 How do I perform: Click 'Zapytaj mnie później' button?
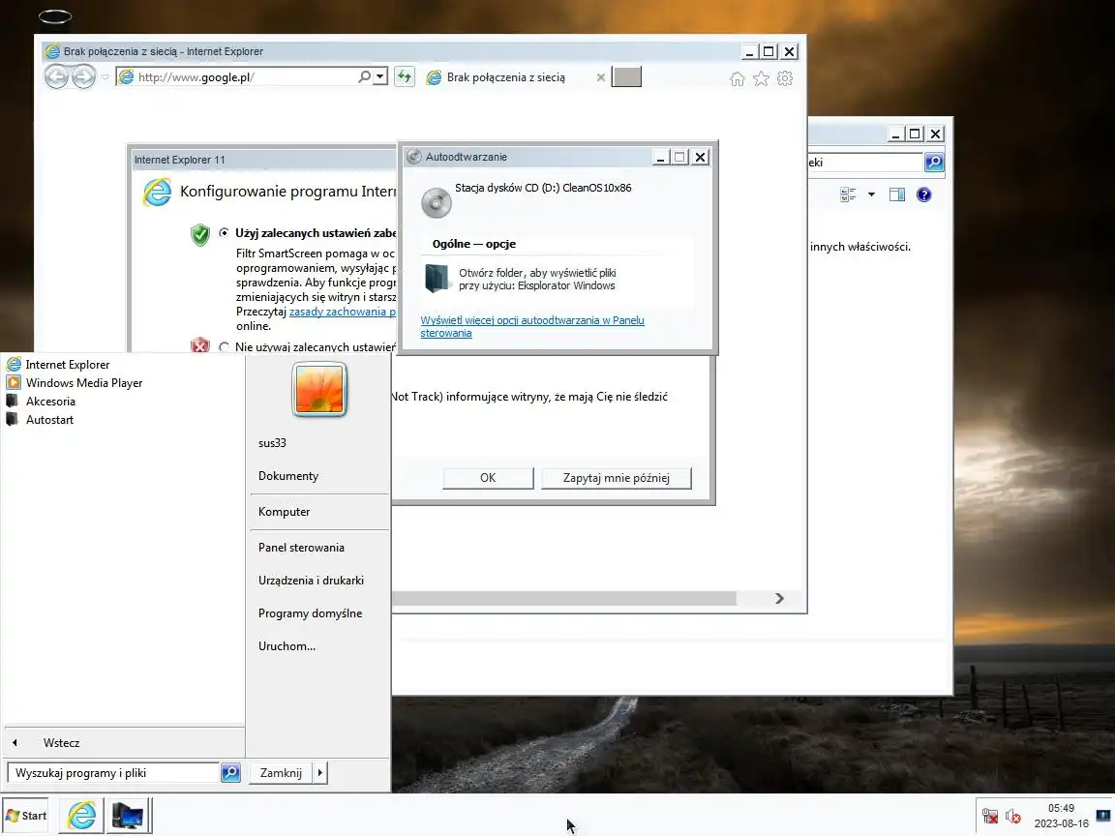616,478
